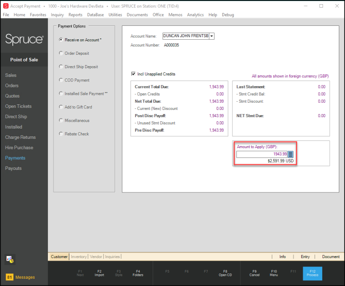Click the F8 Open CD function key
The height and width of the screenshot is (286, 345).
coord(225,273)
